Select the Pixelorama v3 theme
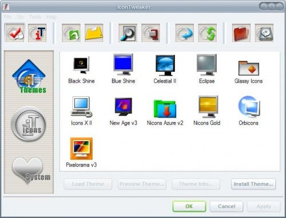 [x=81, y=153]
